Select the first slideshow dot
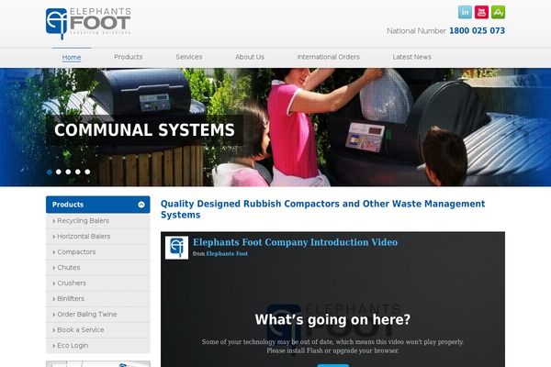551x367 pixels. (x=50, y=172)
